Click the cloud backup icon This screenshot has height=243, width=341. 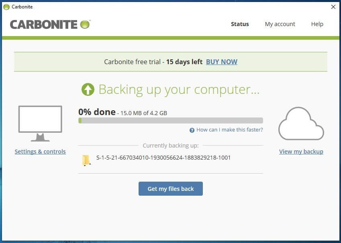(x=301, y=124)
